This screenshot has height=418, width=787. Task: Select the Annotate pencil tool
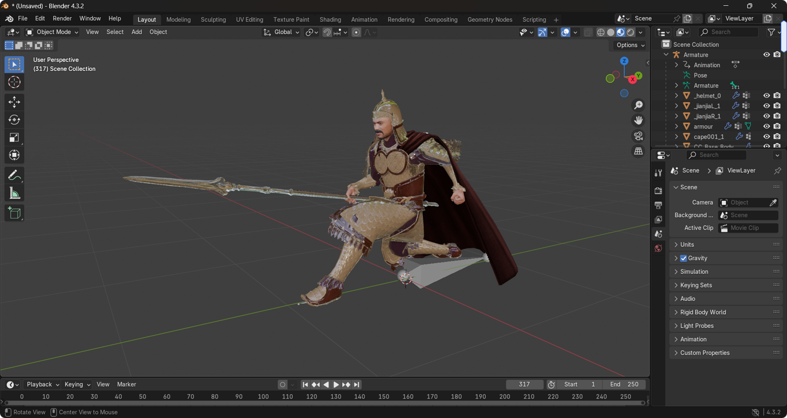point(14,175)
